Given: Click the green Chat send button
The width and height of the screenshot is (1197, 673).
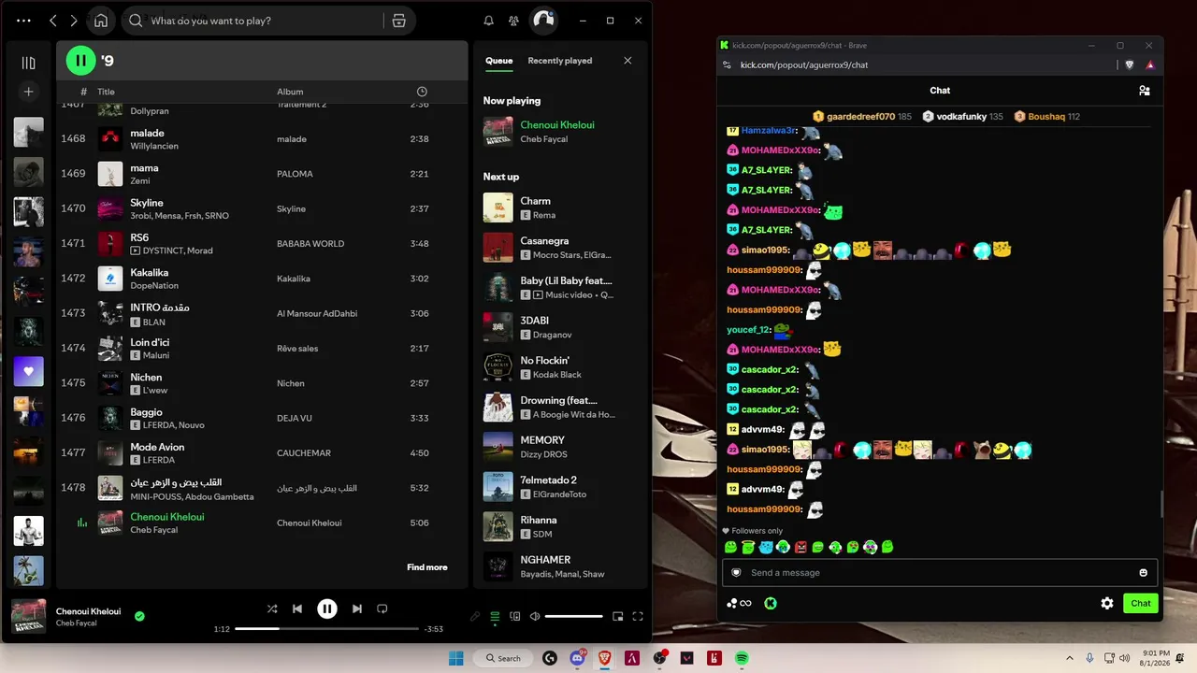Looking at the screenshot, I should pos(1141,604).
